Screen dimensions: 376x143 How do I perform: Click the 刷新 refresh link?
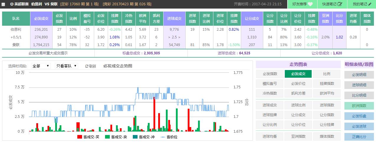pyautogui.click(x=91, y=66)
